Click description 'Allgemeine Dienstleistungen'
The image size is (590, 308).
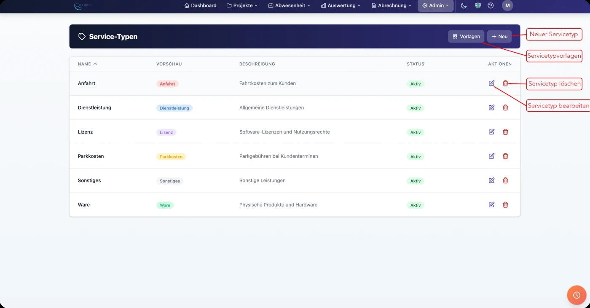click(271, 107)
